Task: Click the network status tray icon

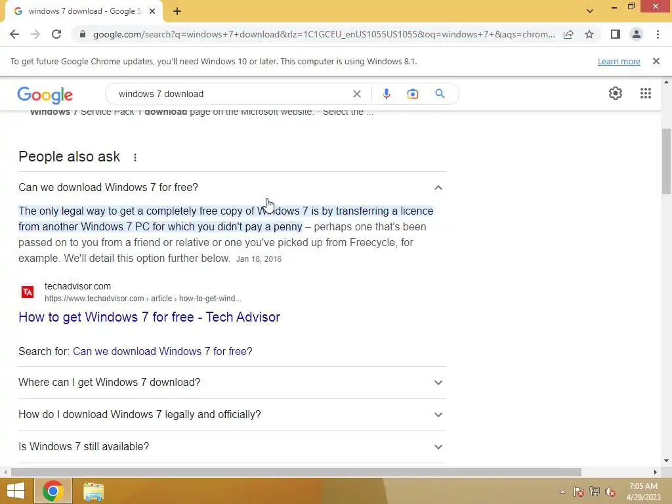Action: click(x=595, y=492)
